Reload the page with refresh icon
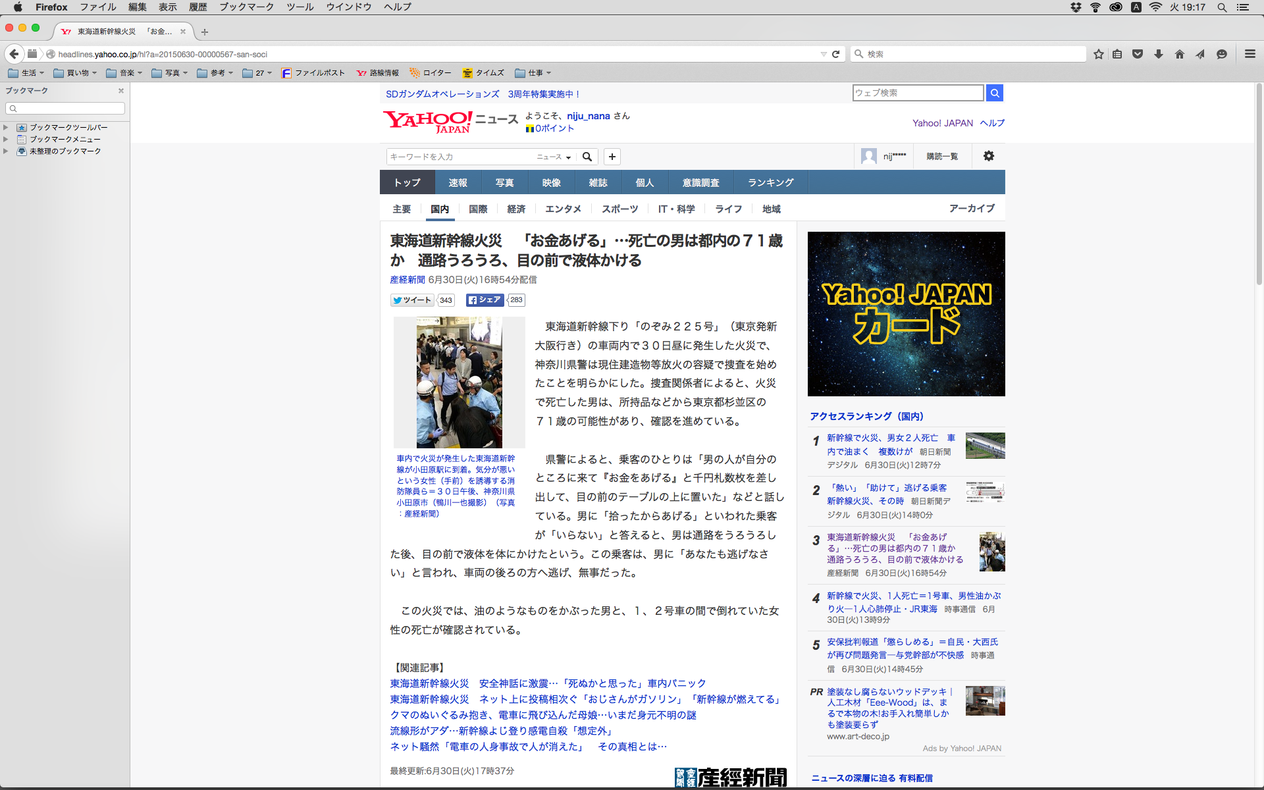 click(836, 54)
